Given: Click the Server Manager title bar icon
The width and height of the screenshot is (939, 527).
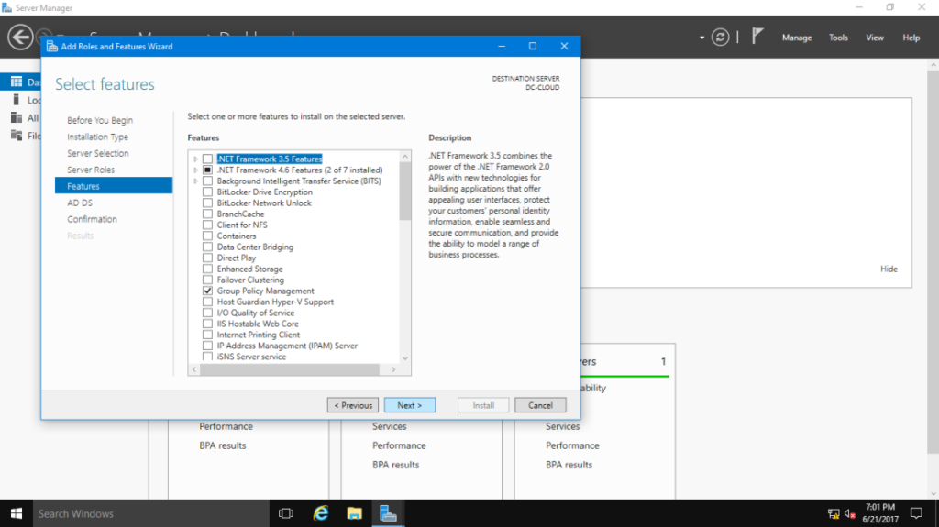Looking at the screenshot, I should (x=6, y=7).
